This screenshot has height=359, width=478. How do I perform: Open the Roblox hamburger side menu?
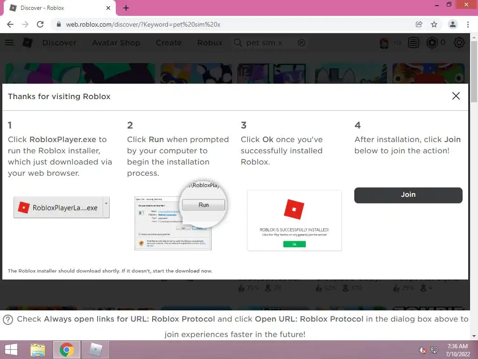(x=9, y=43)
